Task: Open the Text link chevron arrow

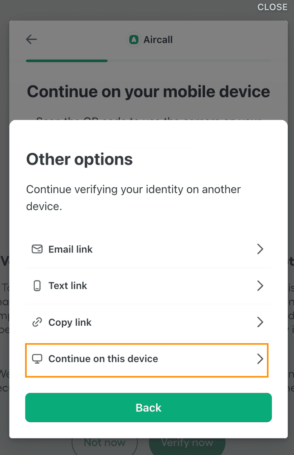Action: pyautogui.click(x=260, y=286)
